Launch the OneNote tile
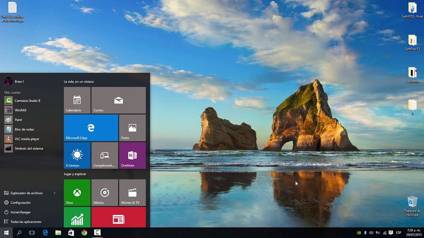This screenshot has width=424, height=238. (x=132, y=155)
